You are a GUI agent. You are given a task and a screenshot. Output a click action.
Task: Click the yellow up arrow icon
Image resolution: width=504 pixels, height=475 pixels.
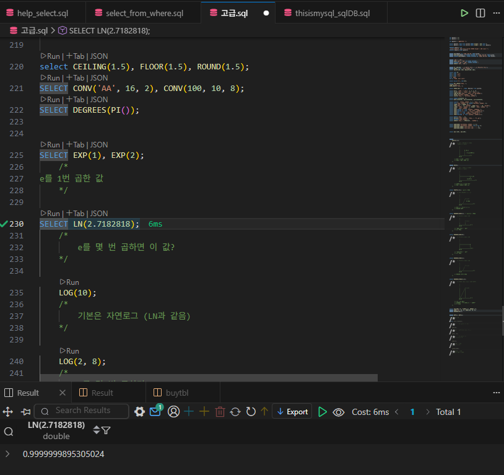264,412
